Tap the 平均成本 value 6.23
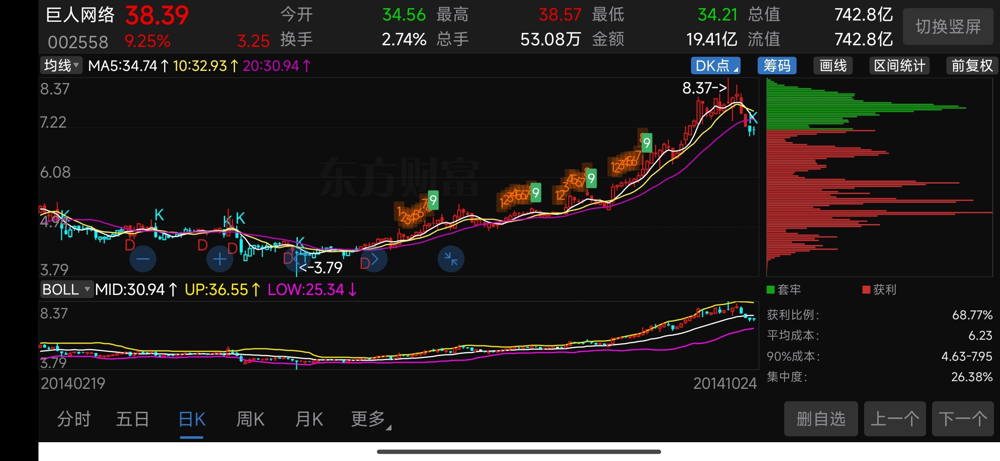Screen dimensions: 1000x461 pyautogui.click(x=980, y=336)
